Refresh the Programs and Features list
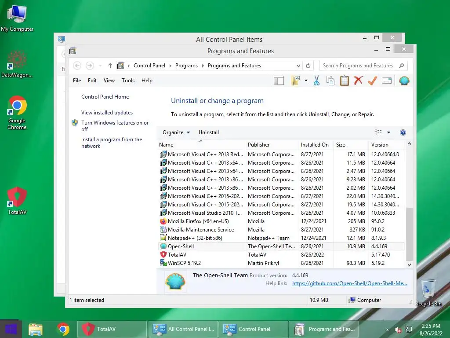This screenshot has height=338, width=450. [x=308, y=66]
